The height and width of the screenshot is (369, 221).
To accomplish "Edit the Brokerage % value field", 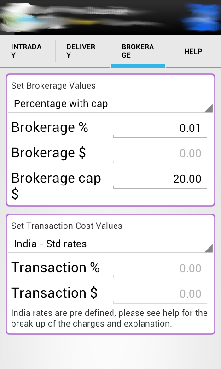I will click(x=160, y=128).
